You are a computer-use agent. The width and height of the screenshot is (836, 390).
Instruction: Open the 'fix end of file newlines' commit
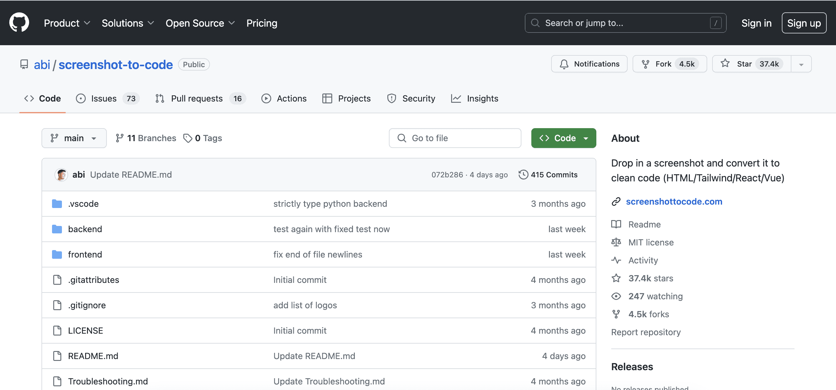[x=318, y=254]
